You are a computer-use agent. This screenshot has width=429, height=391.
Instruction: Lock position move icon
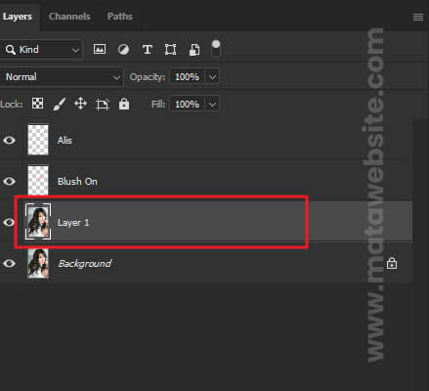(x=80, y=104)
